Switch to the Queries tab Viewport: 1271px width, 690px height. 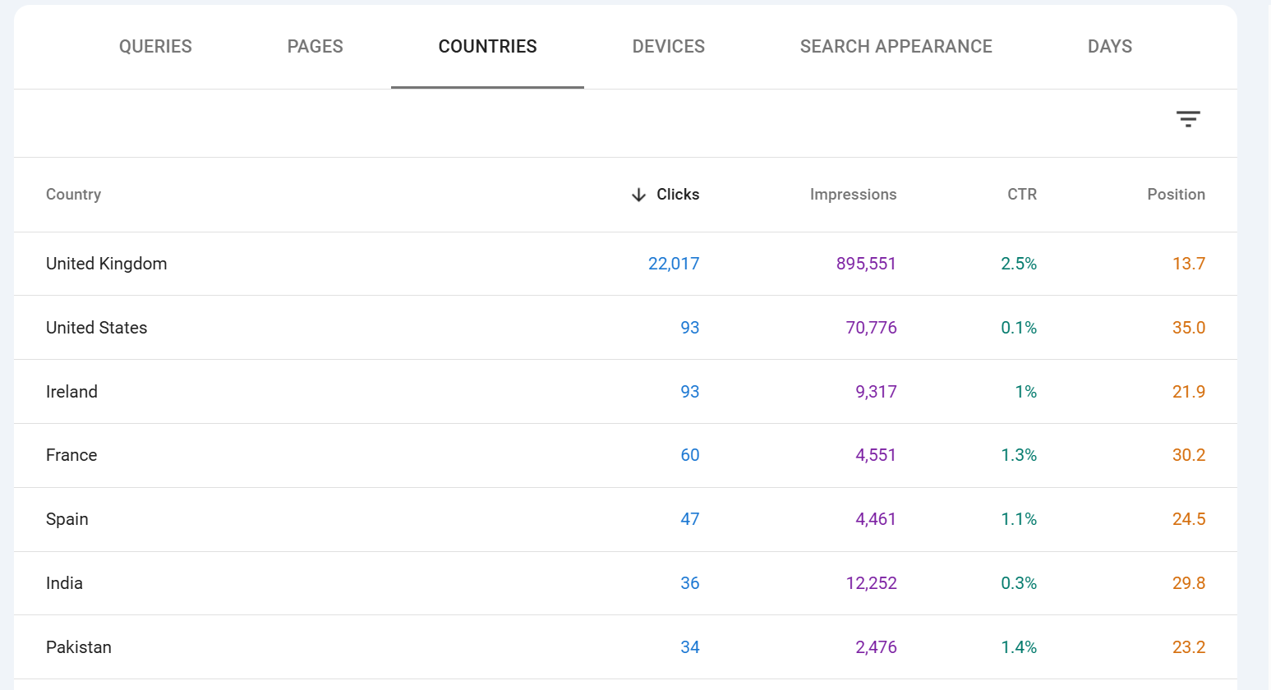[155, 47]
